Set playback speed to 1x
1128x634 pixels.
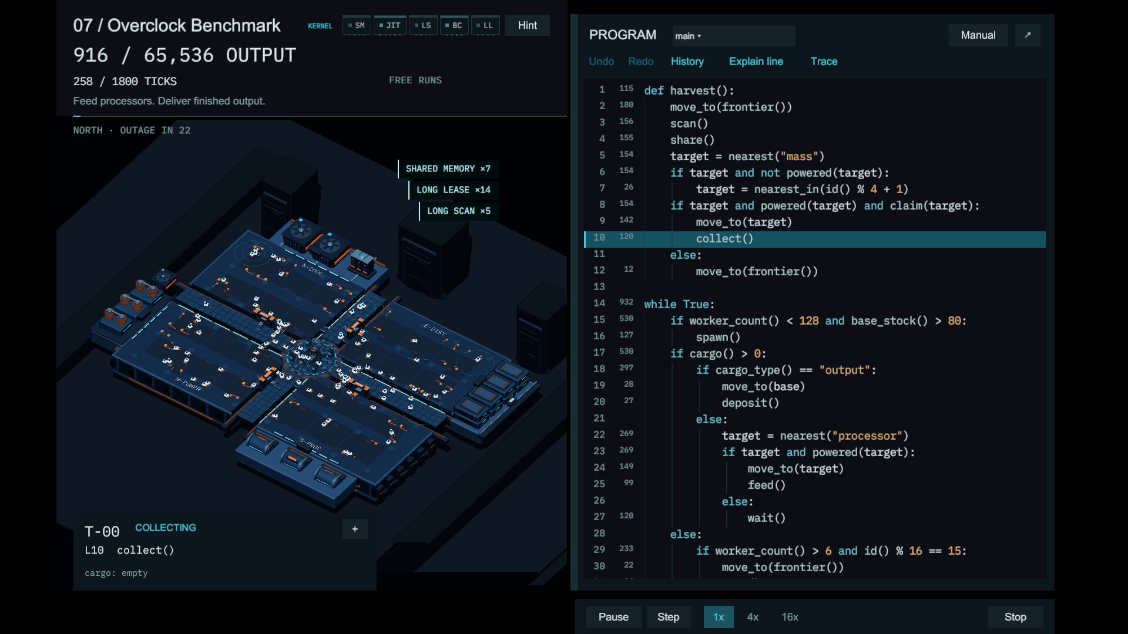pos(719,617)
